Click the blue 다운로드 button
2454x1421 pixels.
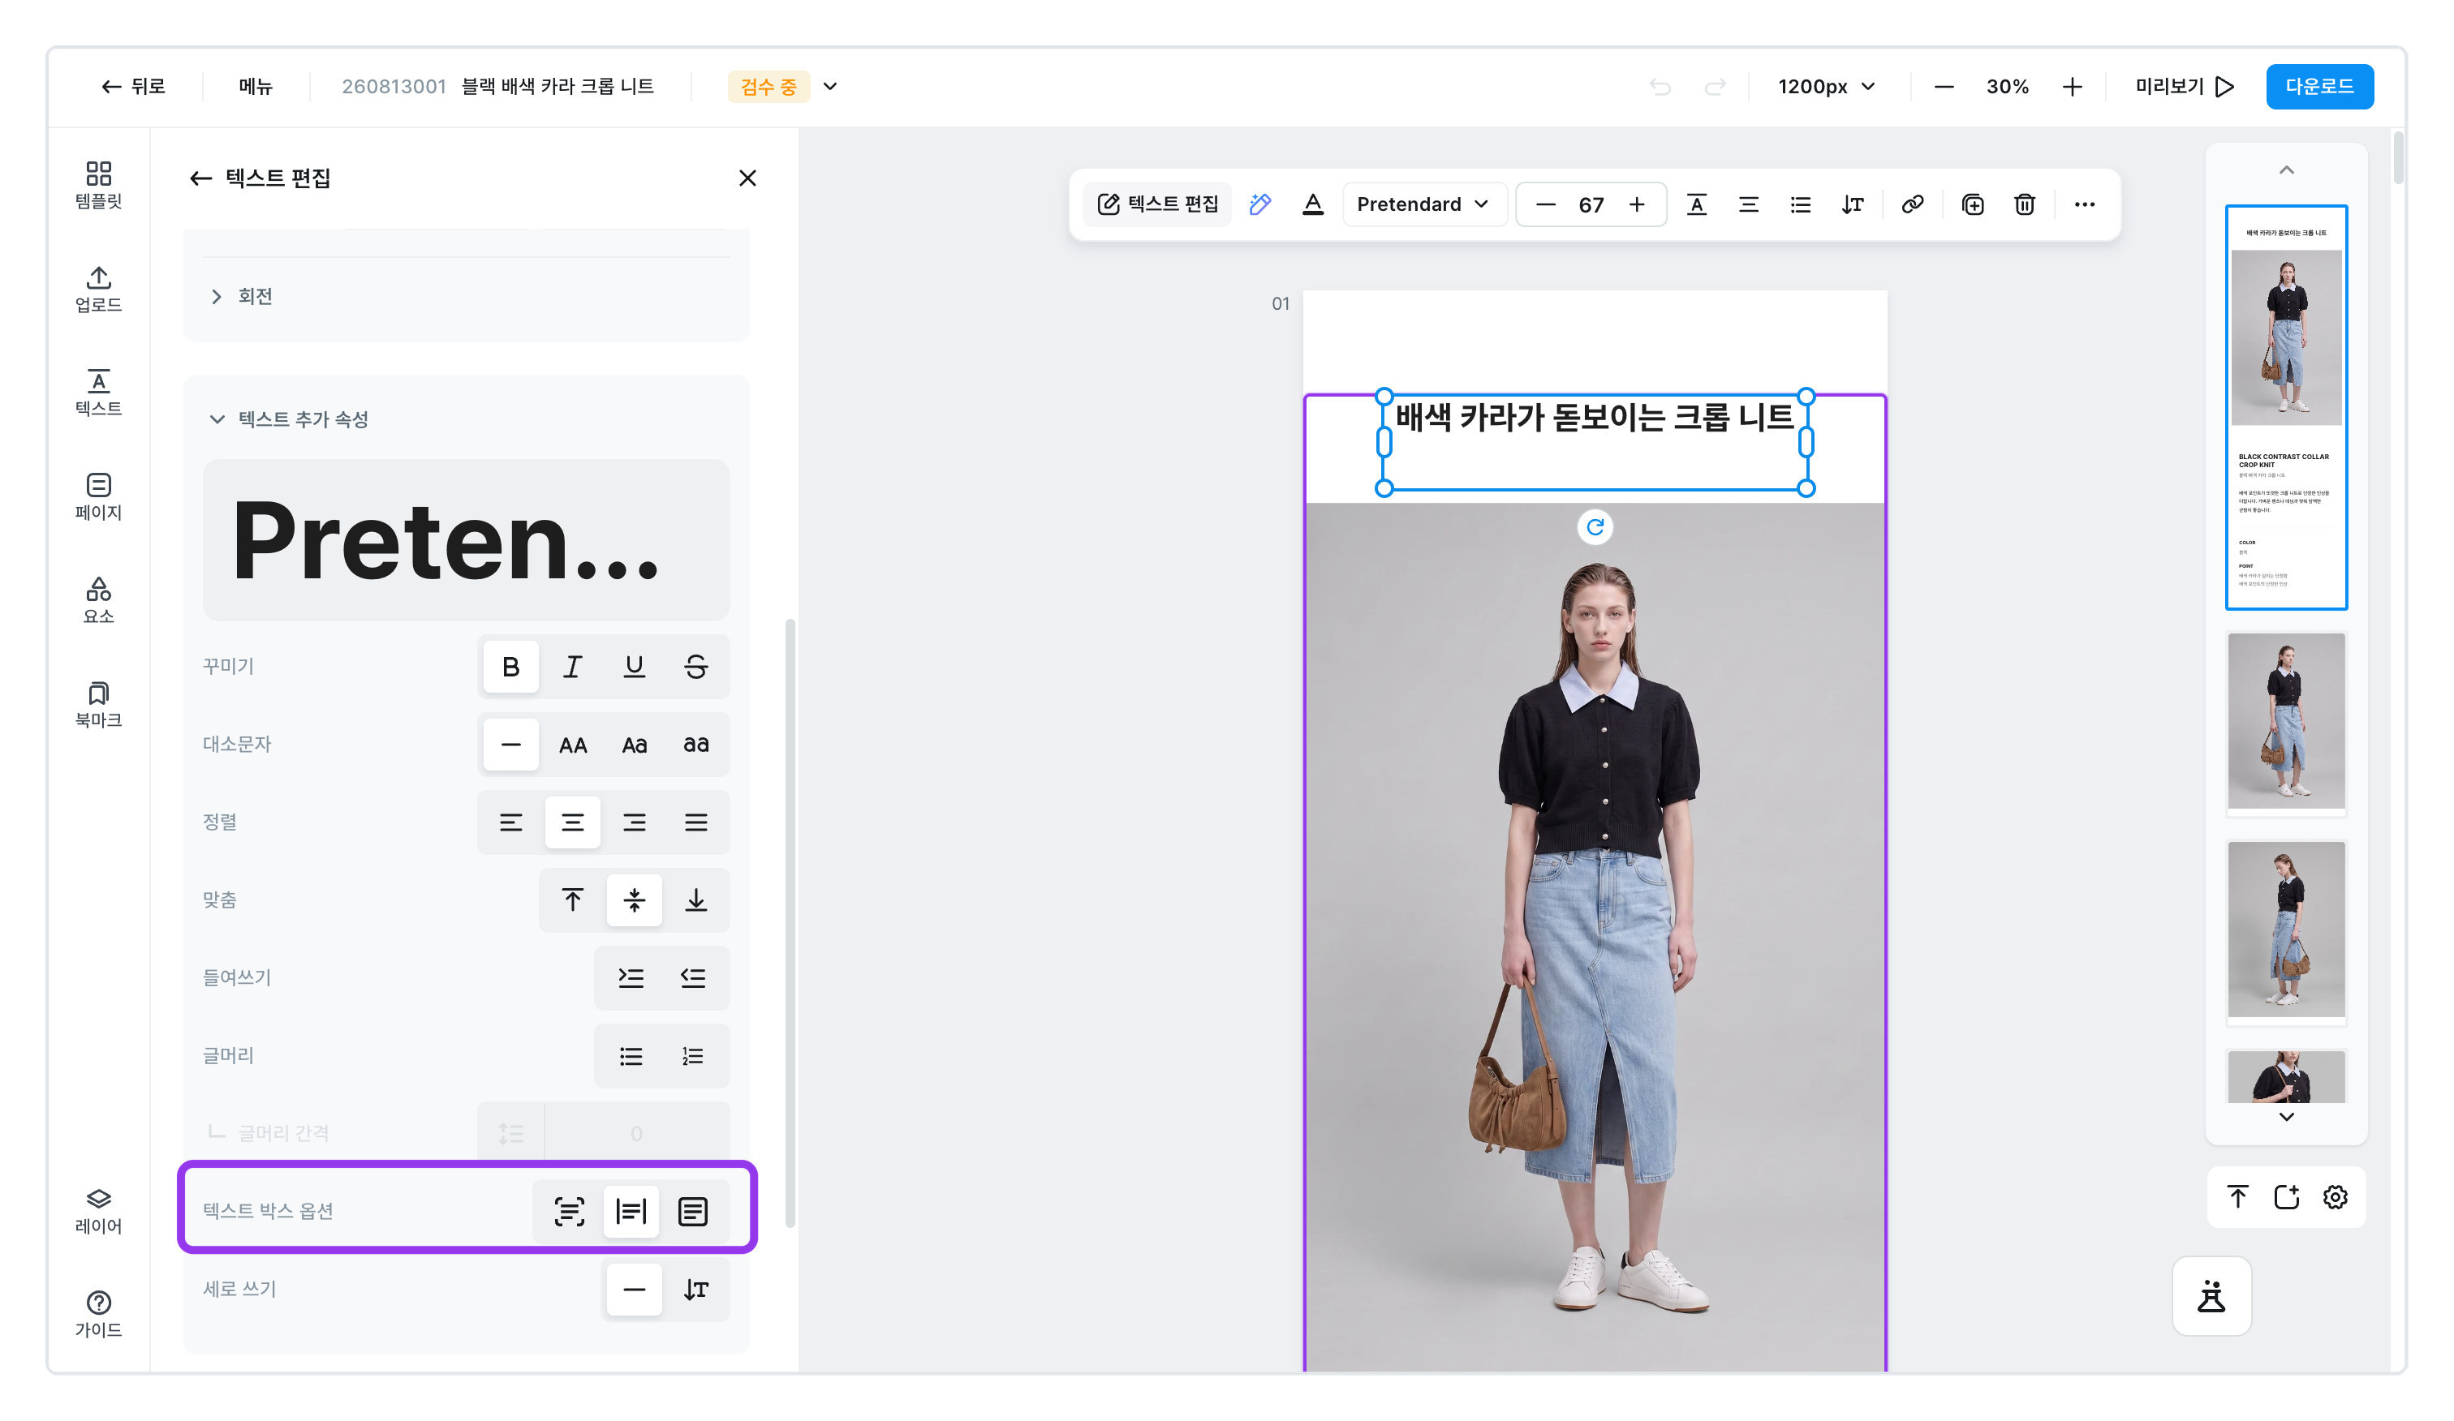(2319, 86)
